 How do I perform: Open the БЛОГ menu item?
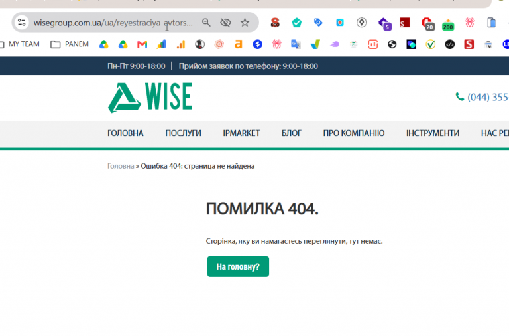pyautogui.click(x=291, y=133)
